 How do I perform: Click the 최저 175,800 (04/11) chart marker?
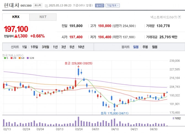coord(114,113)
